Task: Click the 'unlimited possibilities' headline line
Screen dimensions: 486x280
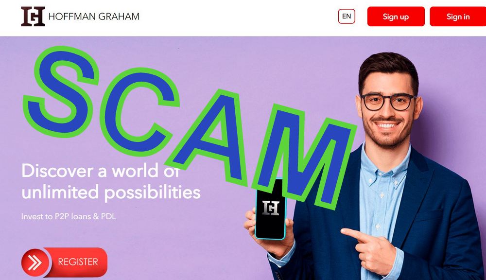Action: [111, 192]
